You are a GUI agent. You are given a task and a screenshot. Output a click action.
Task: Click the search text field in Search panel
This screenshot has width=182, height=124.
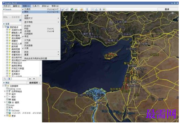[12, 14]
